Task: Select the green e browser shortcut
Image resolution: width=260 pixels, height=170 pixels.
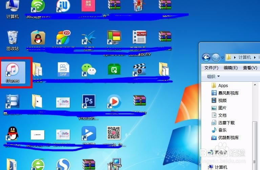Action: [x=38, y=164]
